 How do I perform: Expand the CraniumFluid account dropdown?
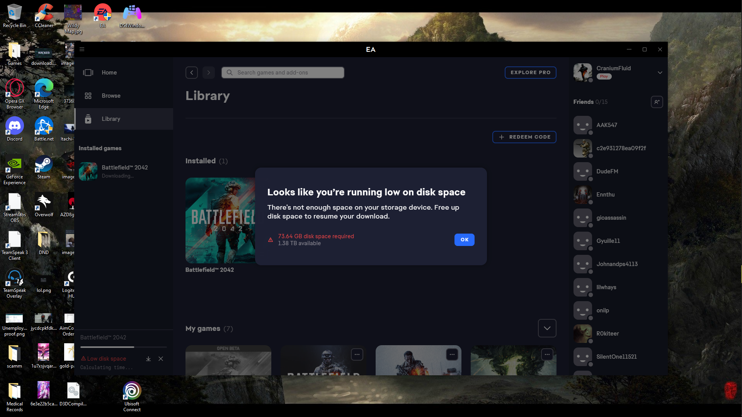(x=660, y=73)
